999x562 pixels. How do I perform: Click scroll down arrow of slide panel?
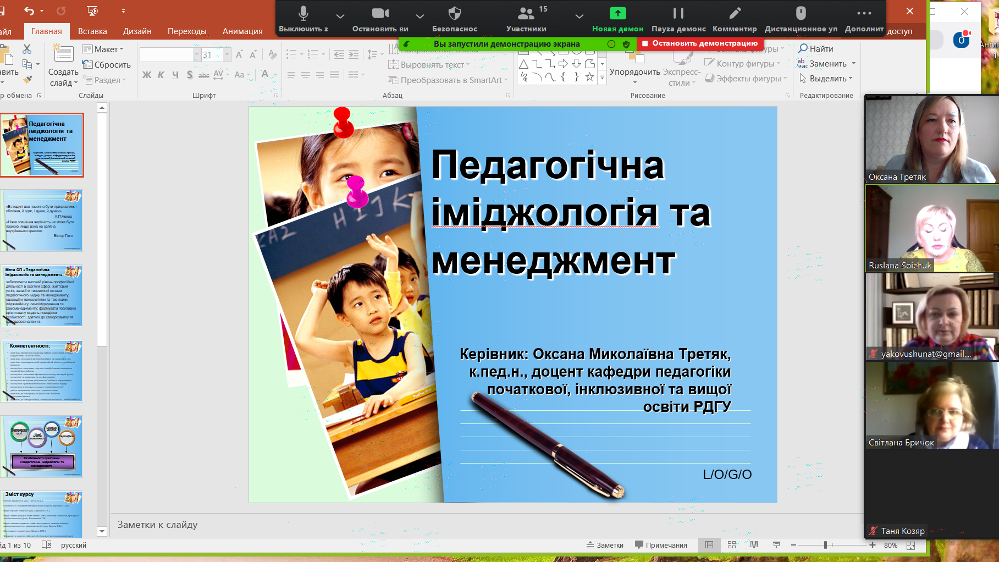102,531
